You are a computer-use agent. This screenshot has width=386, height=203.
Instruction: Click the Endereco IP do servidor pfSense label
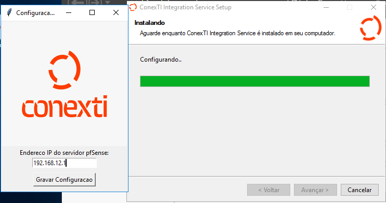tap(65, 153)
